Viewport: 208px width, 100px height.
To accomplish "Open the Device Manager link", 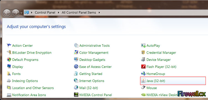I will pyautogui.click(x=159, y=60).
